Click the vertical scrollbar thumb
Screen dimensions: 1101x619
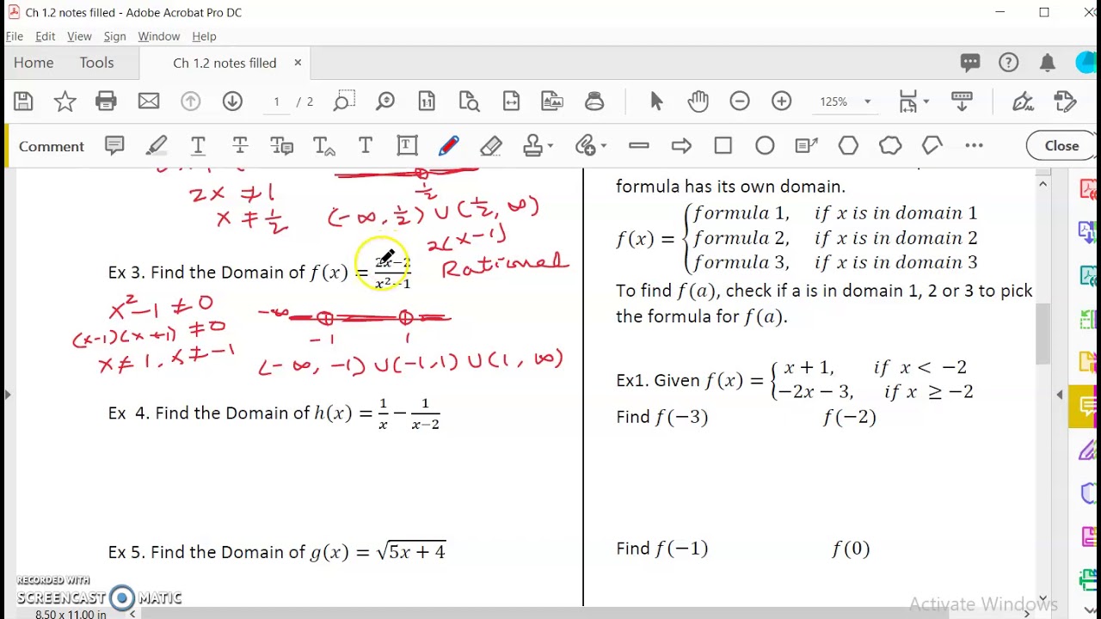coord(1043,334)
